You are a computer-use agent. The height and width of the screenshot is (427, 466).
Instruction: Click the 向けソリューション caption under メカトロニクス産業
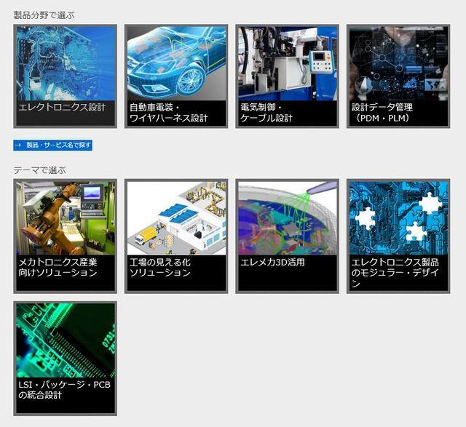coord(58,273)
